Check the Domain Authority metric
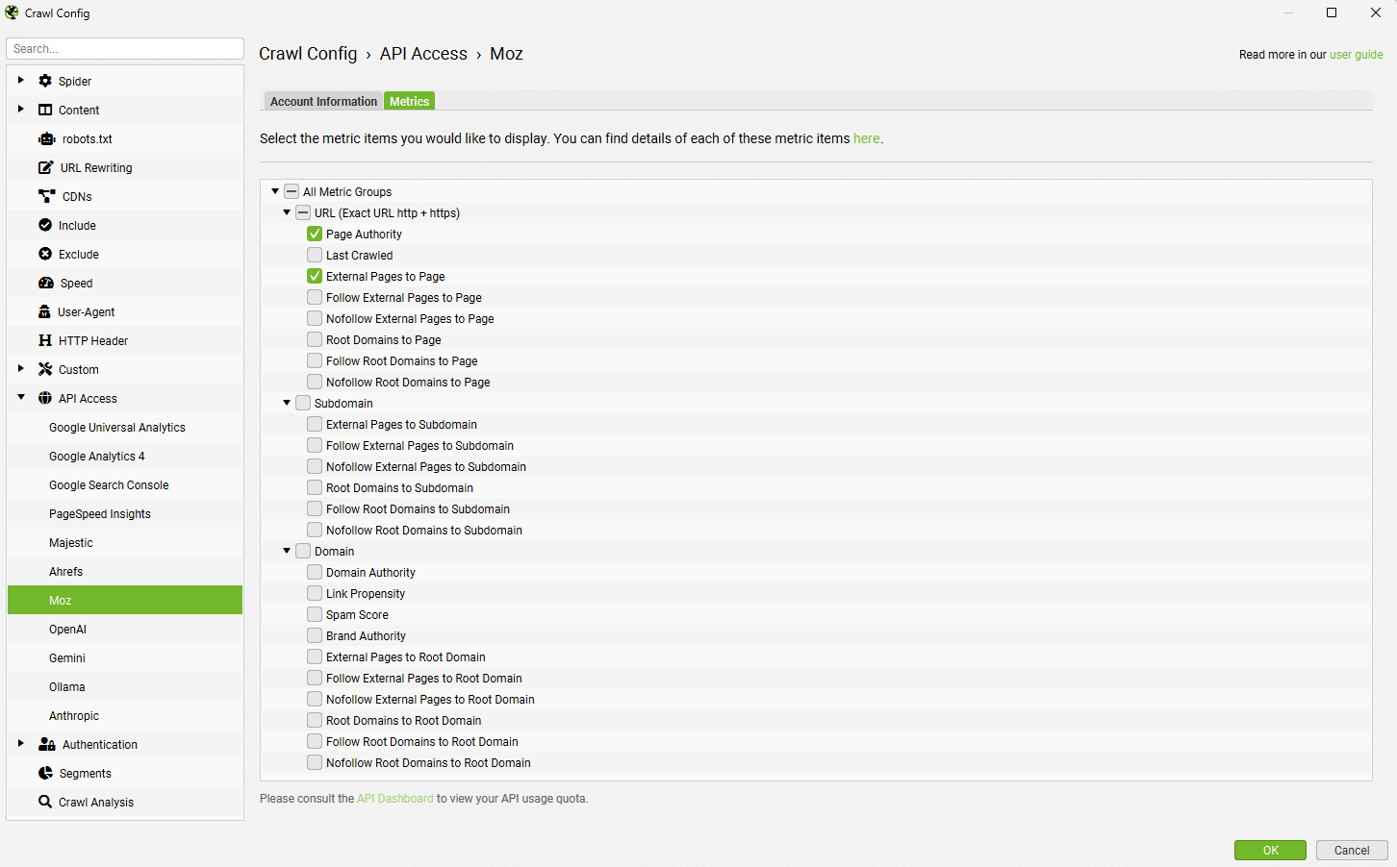Image resolution: width=1397 pixels, height=867 pixels. point(314,572)
